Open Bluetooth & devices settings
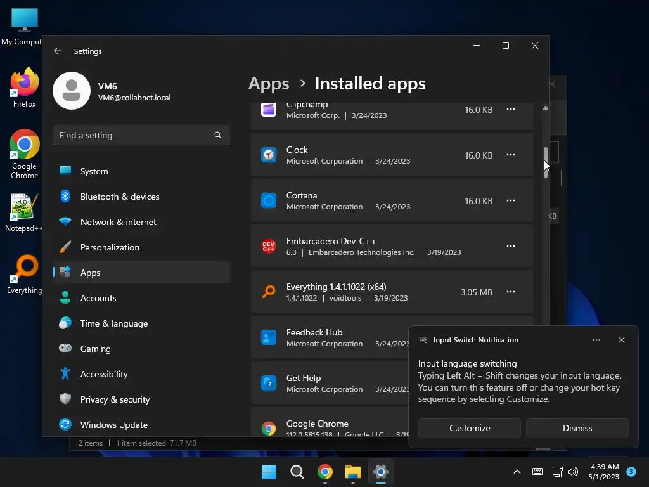The height and width of the screenshot is (487, 649). [x=141, y=197]
